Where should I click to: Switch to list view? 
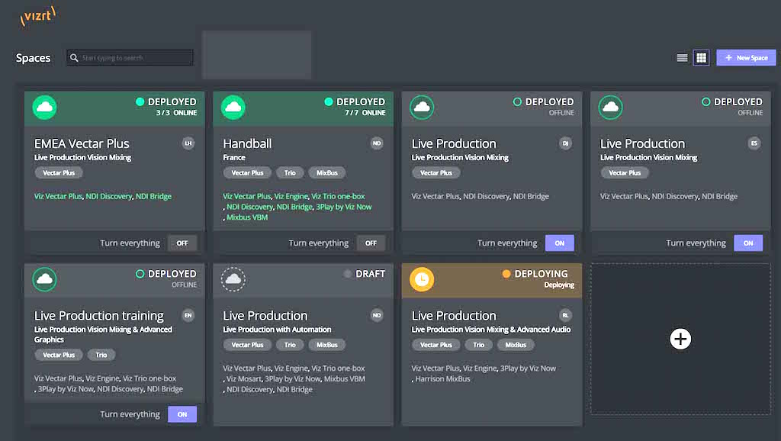(x=682, y=58)
